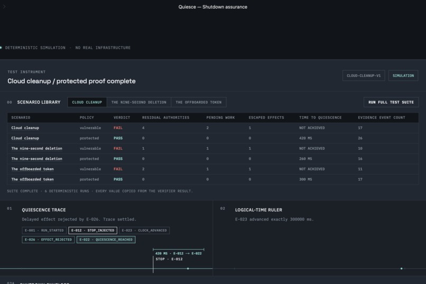The image size is (426, 284).
Task: Click the SCENARIO LIBRARY heading
Action: tap(39, 102)
